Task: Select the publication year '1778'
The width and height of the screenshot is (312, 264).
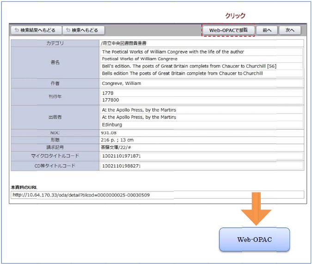Action: coord(108,93)
